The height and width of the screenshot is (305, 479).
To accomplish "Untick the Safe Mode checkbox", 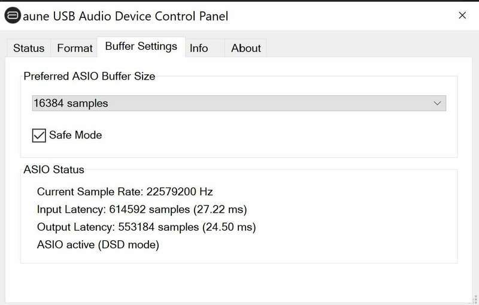I will click(39, 135).
